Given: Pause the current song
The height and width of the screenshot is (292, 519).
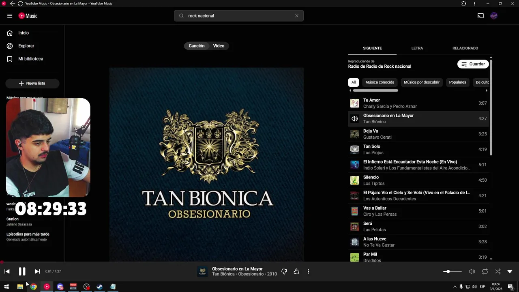Looking at the screenshot, I should [22, 271].
